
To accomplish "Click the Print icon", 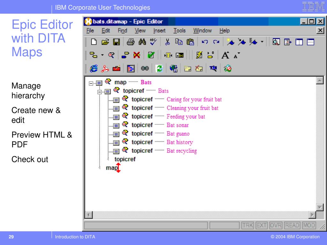I will click(131, 42).
